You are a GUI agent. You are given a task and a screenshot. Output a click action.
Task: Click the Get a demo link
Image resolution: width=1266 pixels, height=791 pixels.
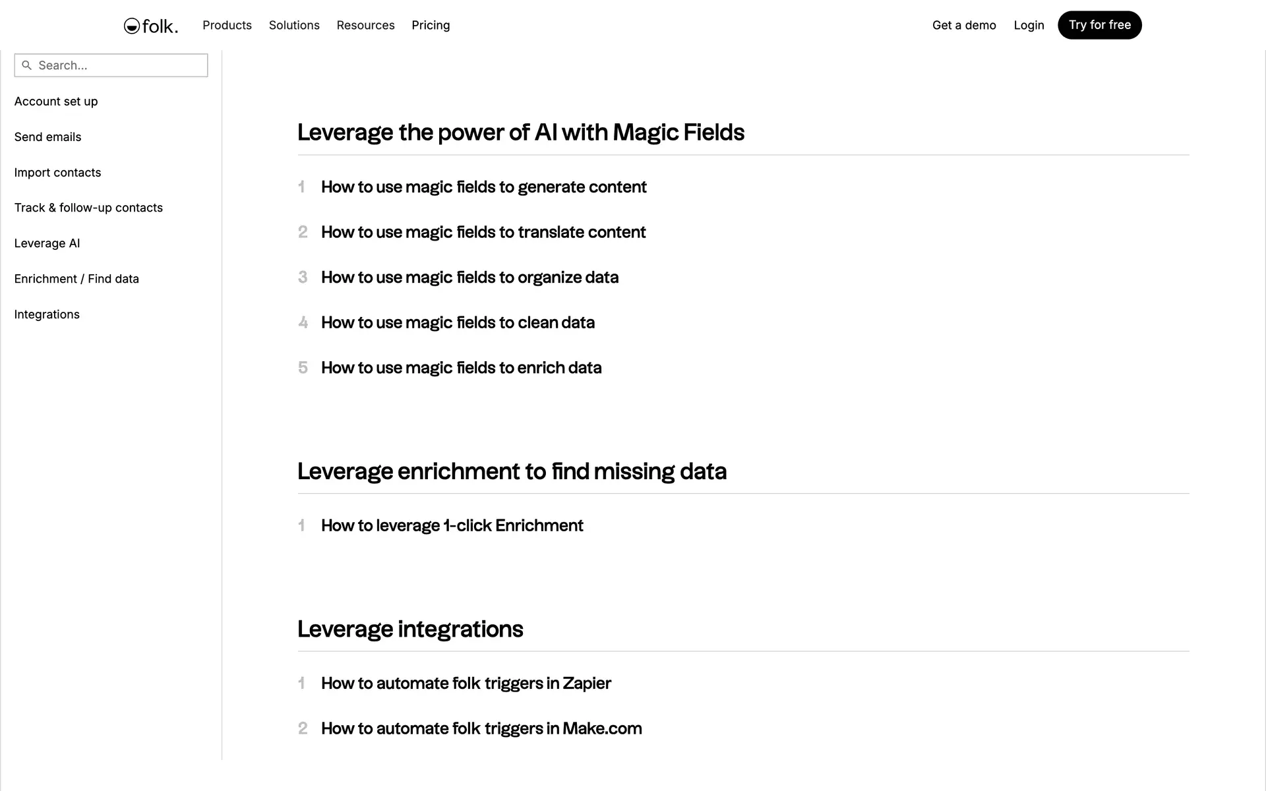click(x=963, y=25)
